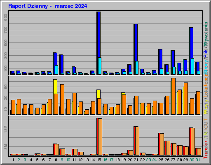
Task: Click the 500 y-axis value
Action: 6,43
